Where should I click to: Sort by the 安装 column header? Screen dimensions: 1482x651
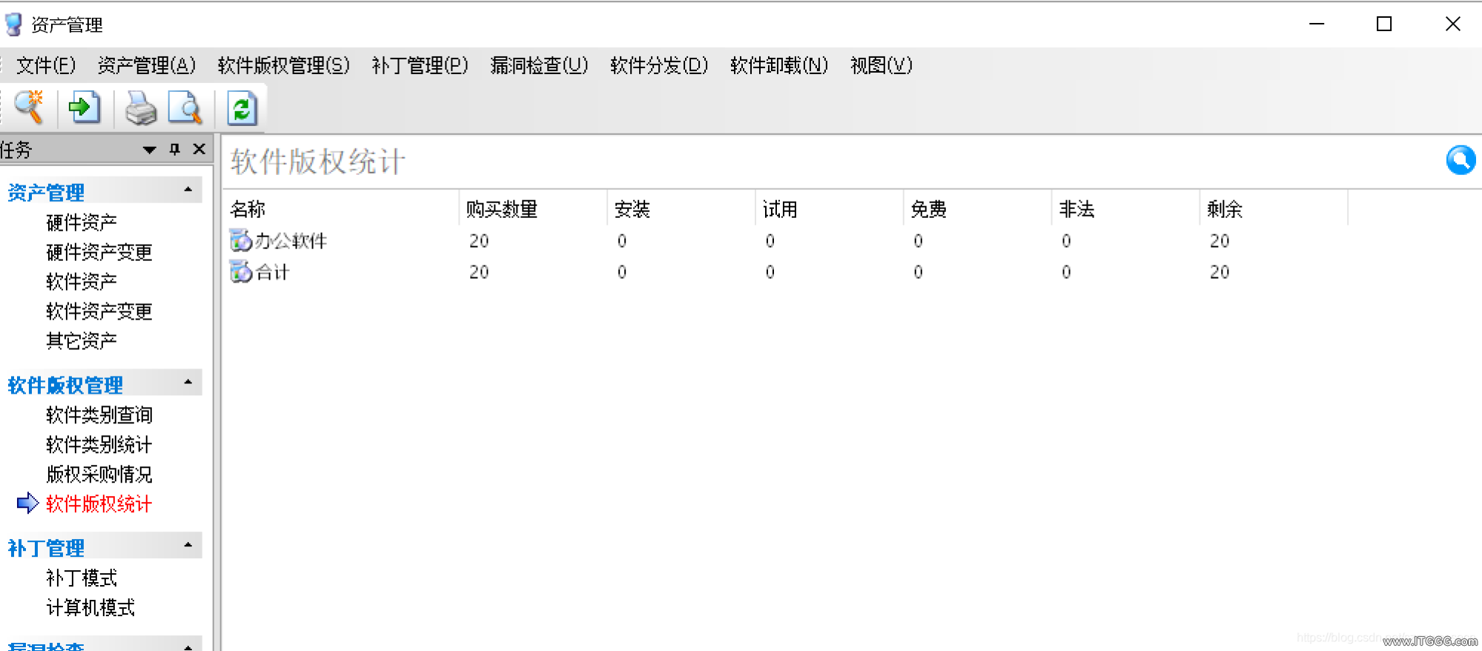[x=681, y=209]
